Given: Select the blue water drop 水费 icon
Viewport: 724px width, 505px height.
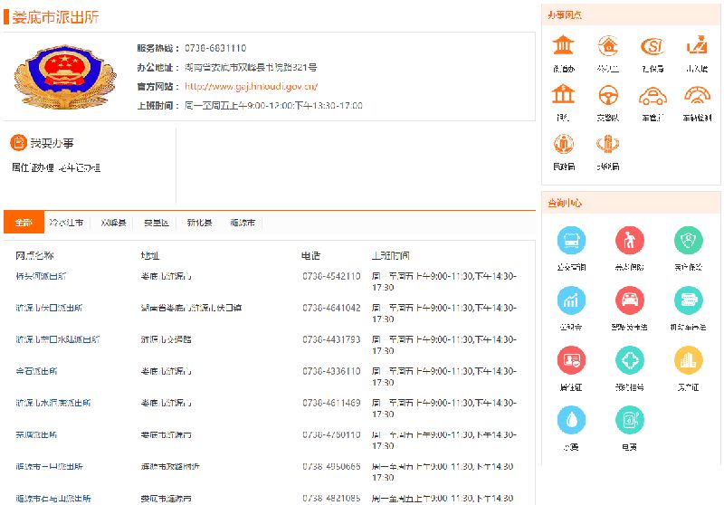Looking at the screenshot, I should (571, 420).
